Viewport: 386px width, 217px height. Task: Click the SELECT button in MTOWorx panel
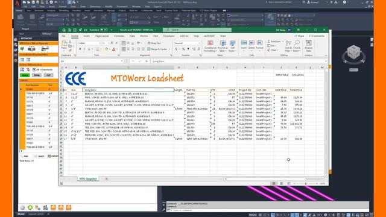tap(39, 156)
